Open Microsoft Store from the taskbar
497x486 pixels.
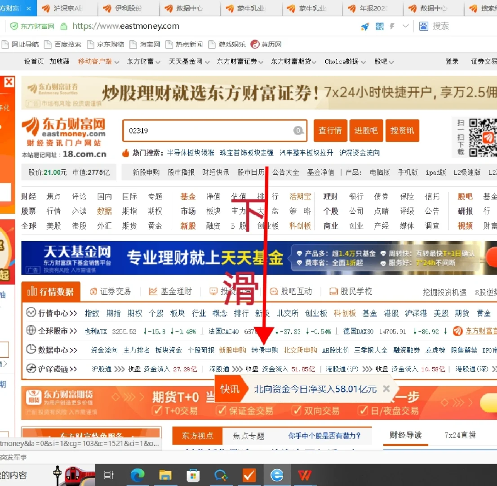click(x=193, y=475)
